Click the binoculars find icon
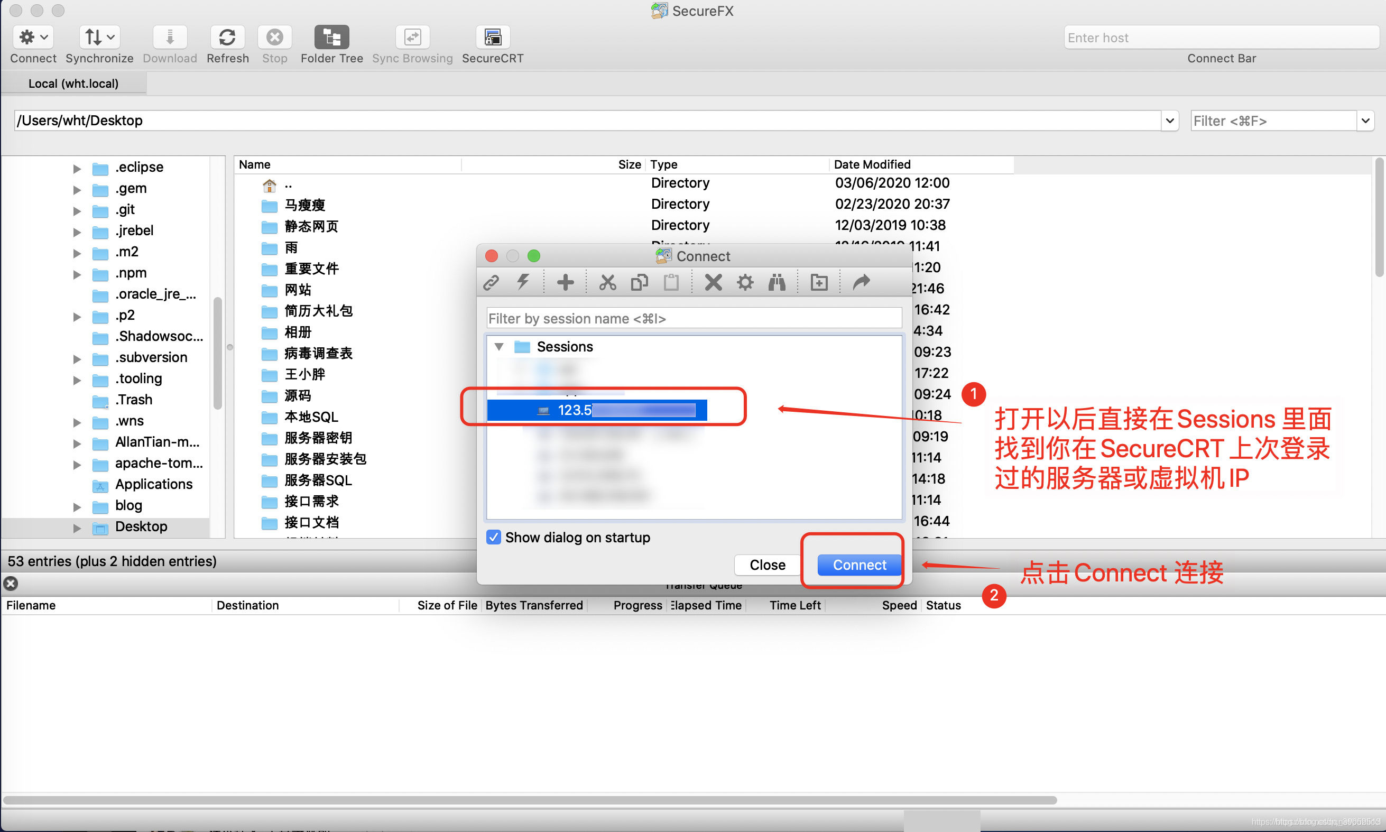Viewport: 1386px width, 832px height. pos(777,282)
